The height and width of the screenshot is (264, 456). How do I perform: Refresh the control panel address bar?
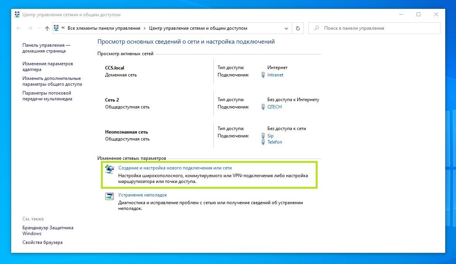point(298,28)
